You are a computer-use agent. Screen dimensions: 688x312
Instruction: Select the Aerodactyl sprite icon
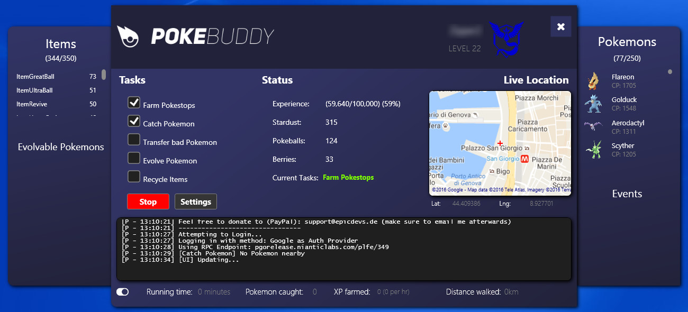593,127
